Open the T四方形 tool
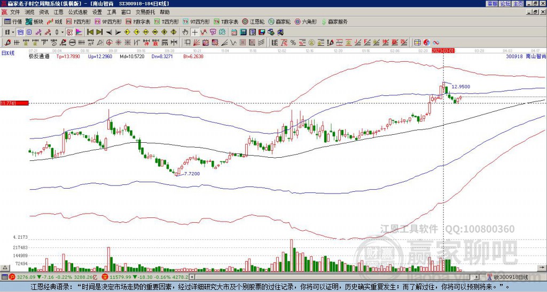The width and height of the screenshot is (547, 292). click(x=167, y=21)
